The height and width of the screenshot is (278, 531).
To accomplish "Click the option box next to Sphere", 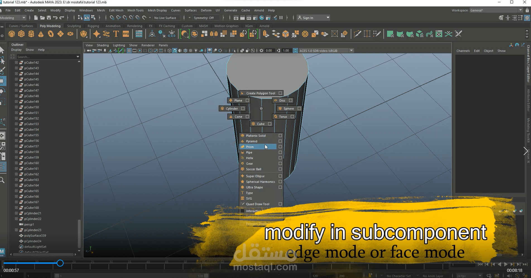I will click(x=299, y=109).
